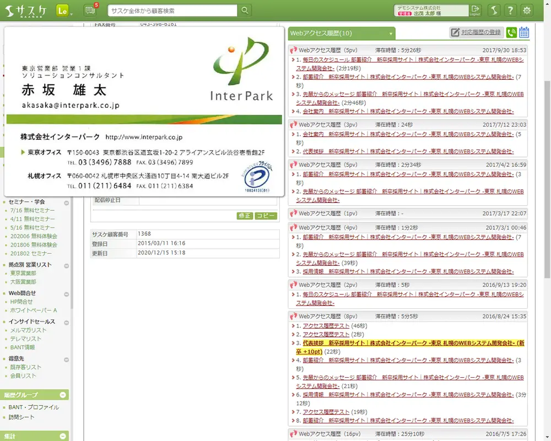
Task: Click the Logout icon
Action: coord(475,10)
